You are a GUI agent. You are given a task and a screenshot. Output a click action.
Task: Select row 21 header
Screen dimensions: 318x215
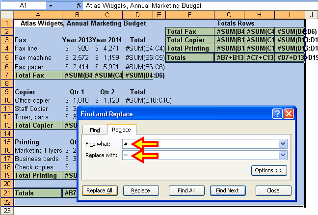pos(7,193)
